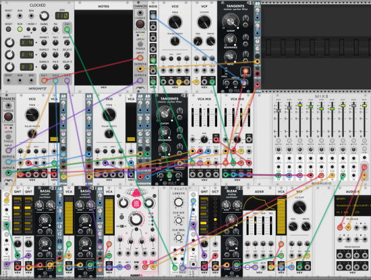Screen dimensions: 371x280
Task: Click the MODE minus button on Clocked
Action: point(28,29)
